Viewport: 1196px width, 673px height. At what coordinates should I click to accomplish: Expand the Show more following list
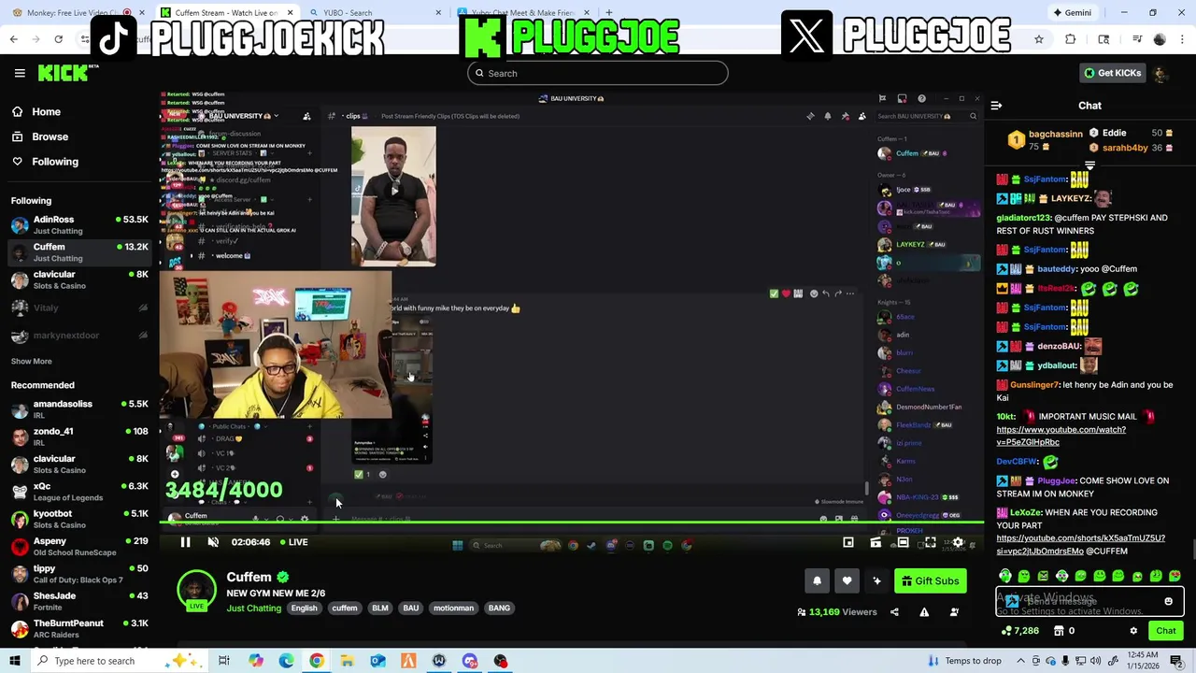(32, 362)
